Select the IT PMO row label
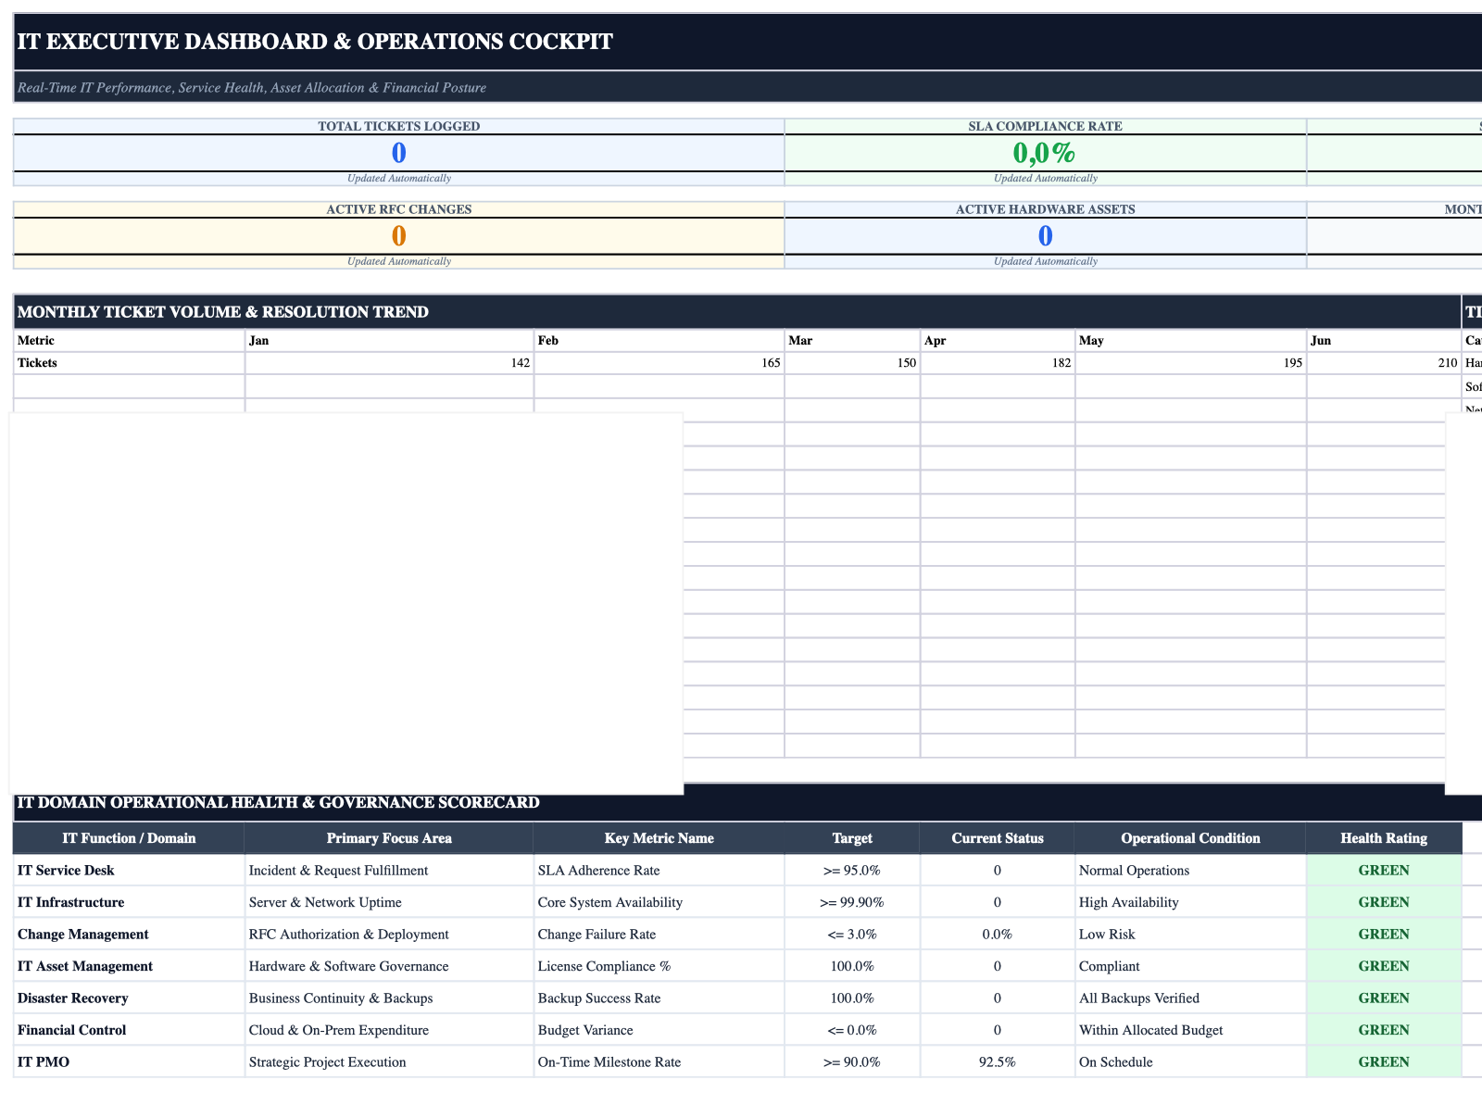Image resolution: width=1482 pixels, height=1105 pixels. coord(129,1062)
